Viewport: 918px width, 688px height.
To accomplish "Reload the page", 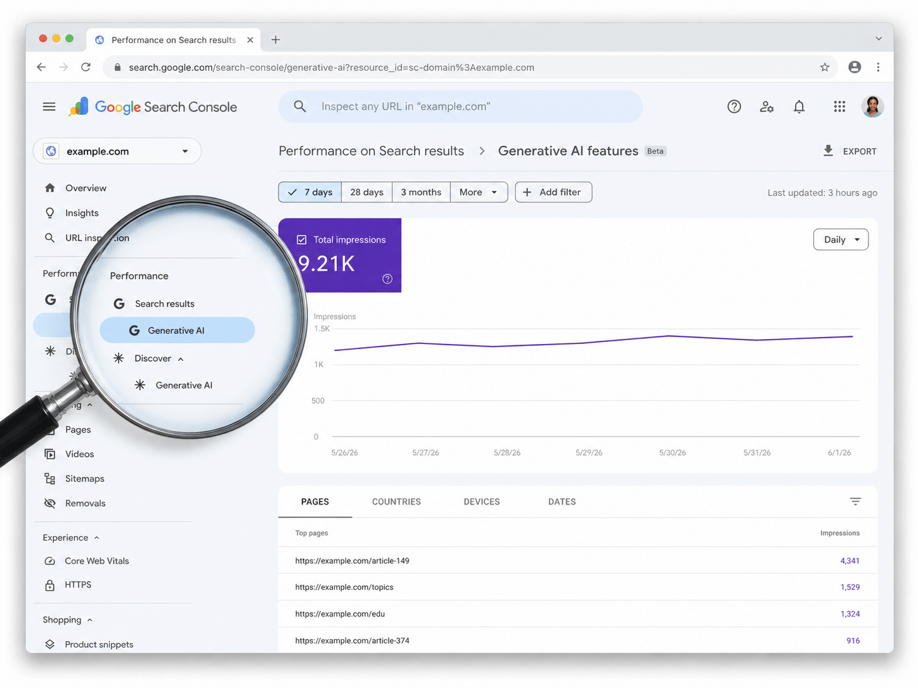I will coord(86,67).
